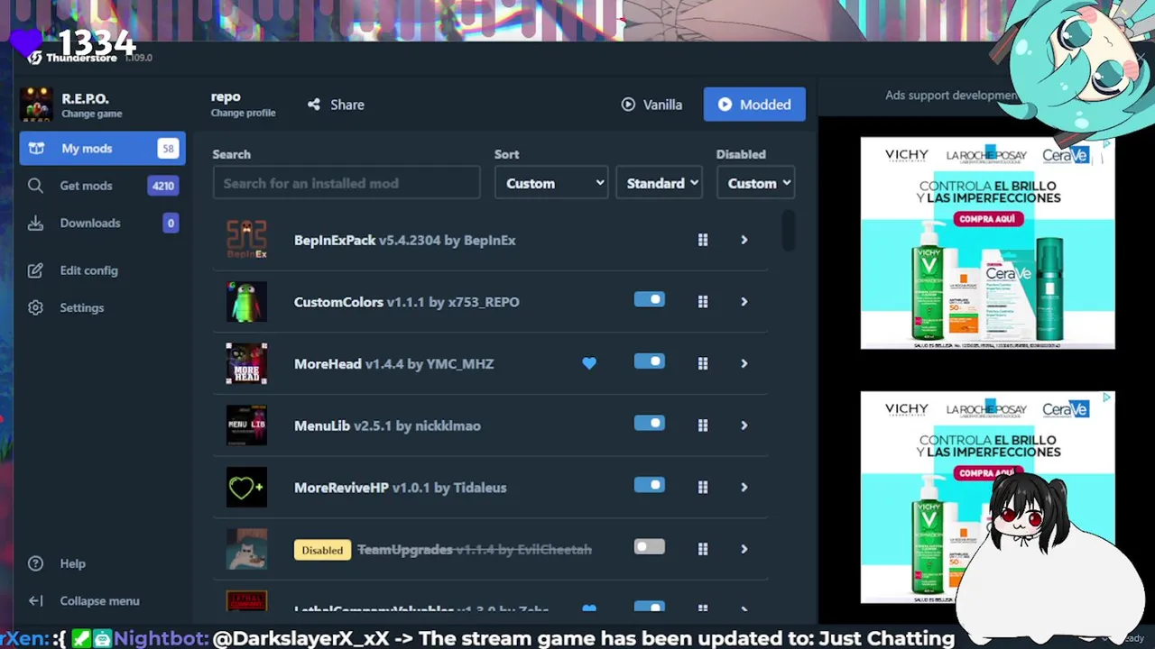Click the Settings gear icon

(x=35, y=307)
